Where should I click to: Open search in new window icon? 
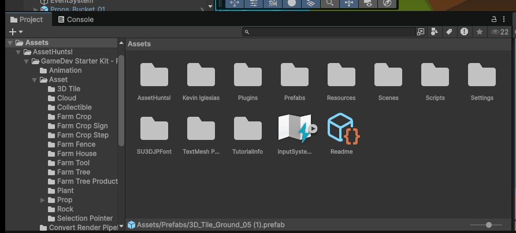click(x=421, y=32)
